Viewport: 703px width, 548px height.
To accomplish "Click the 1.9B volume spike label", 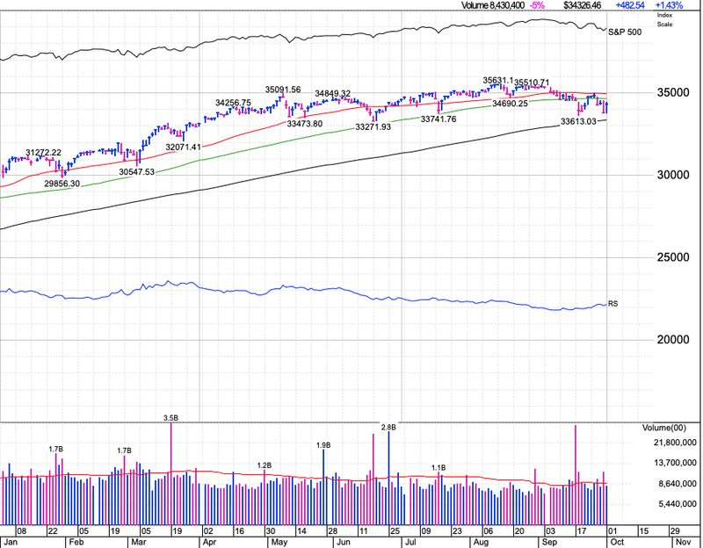I will tap(323, 445).
